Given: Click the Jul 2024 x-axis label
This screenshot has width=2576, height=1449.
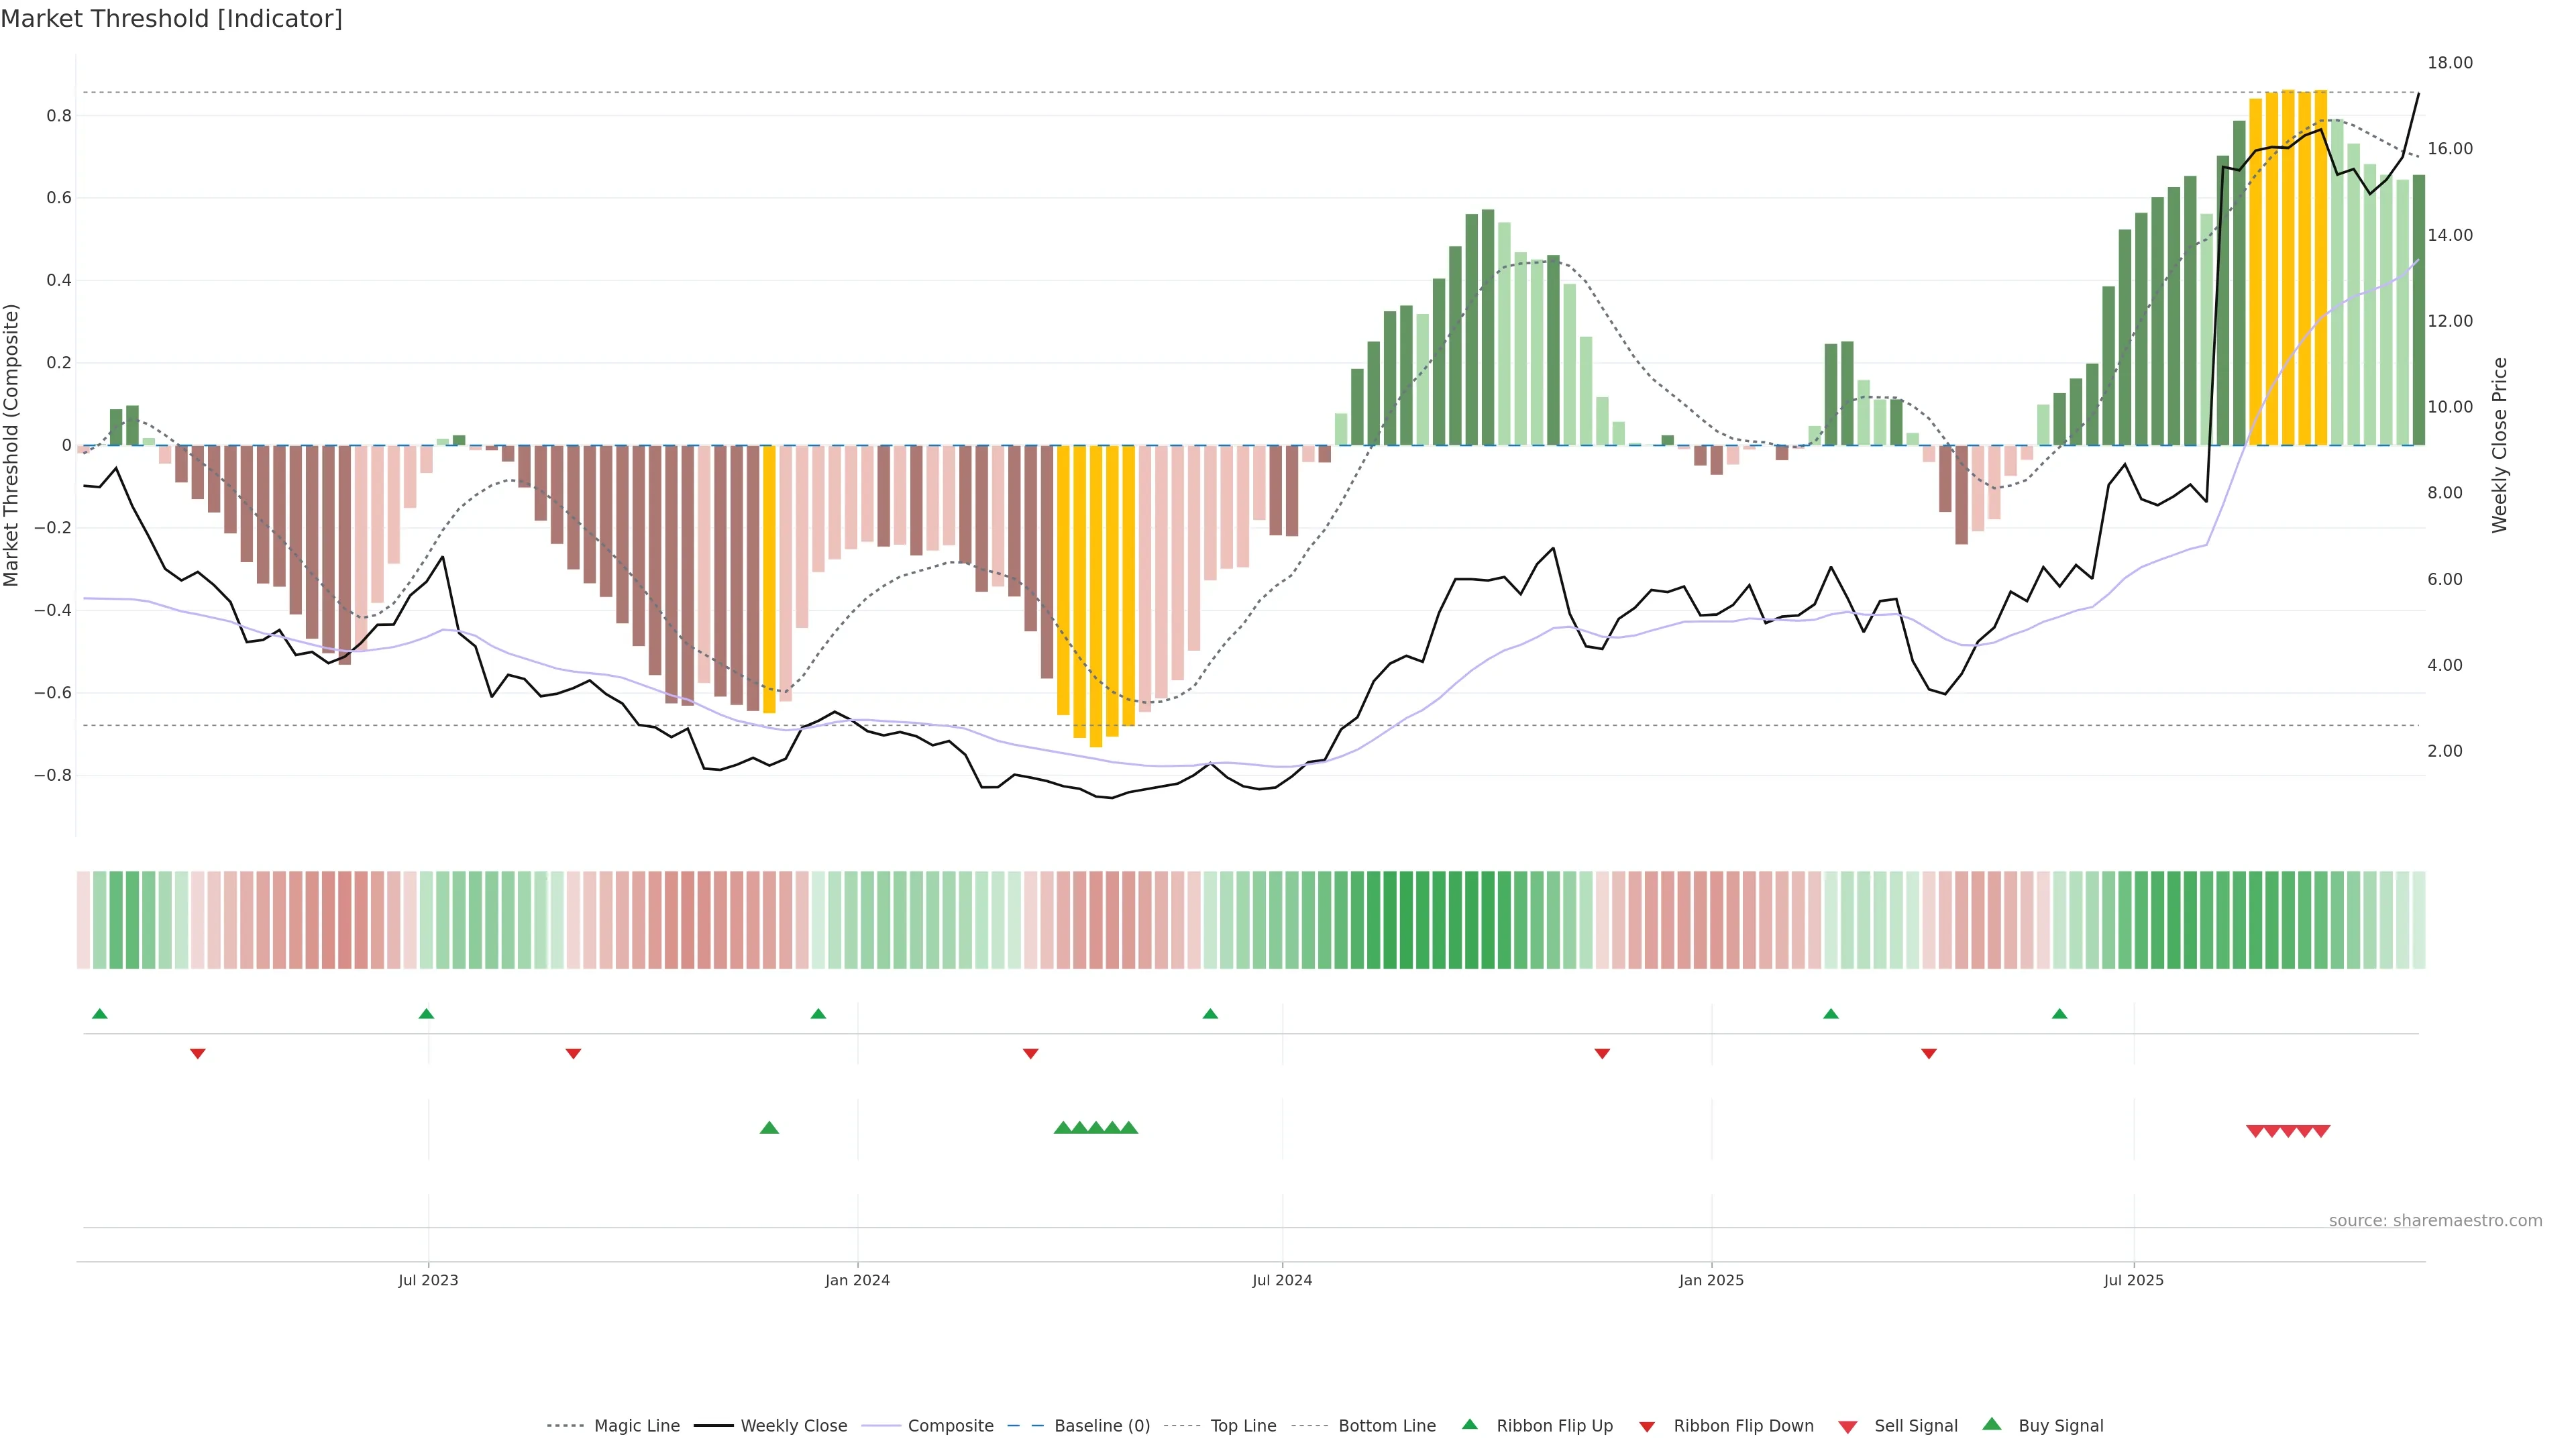Looking at the screenshot, I should click(1282, 1280).
